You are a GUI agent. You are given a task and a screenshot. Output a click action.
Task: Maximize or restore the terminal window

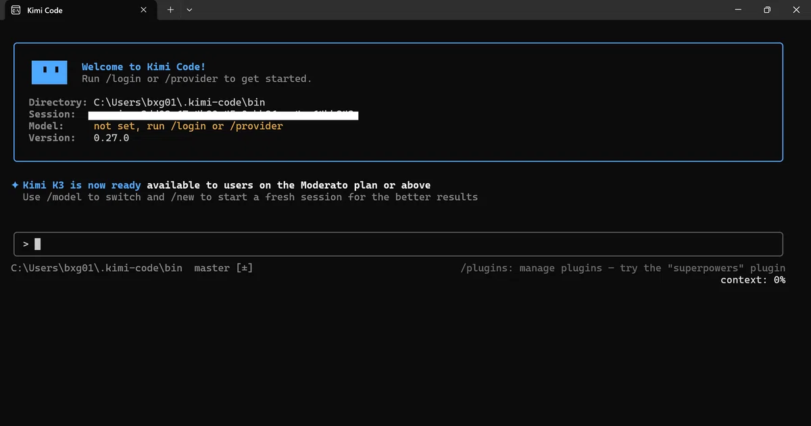click(767, 10)
